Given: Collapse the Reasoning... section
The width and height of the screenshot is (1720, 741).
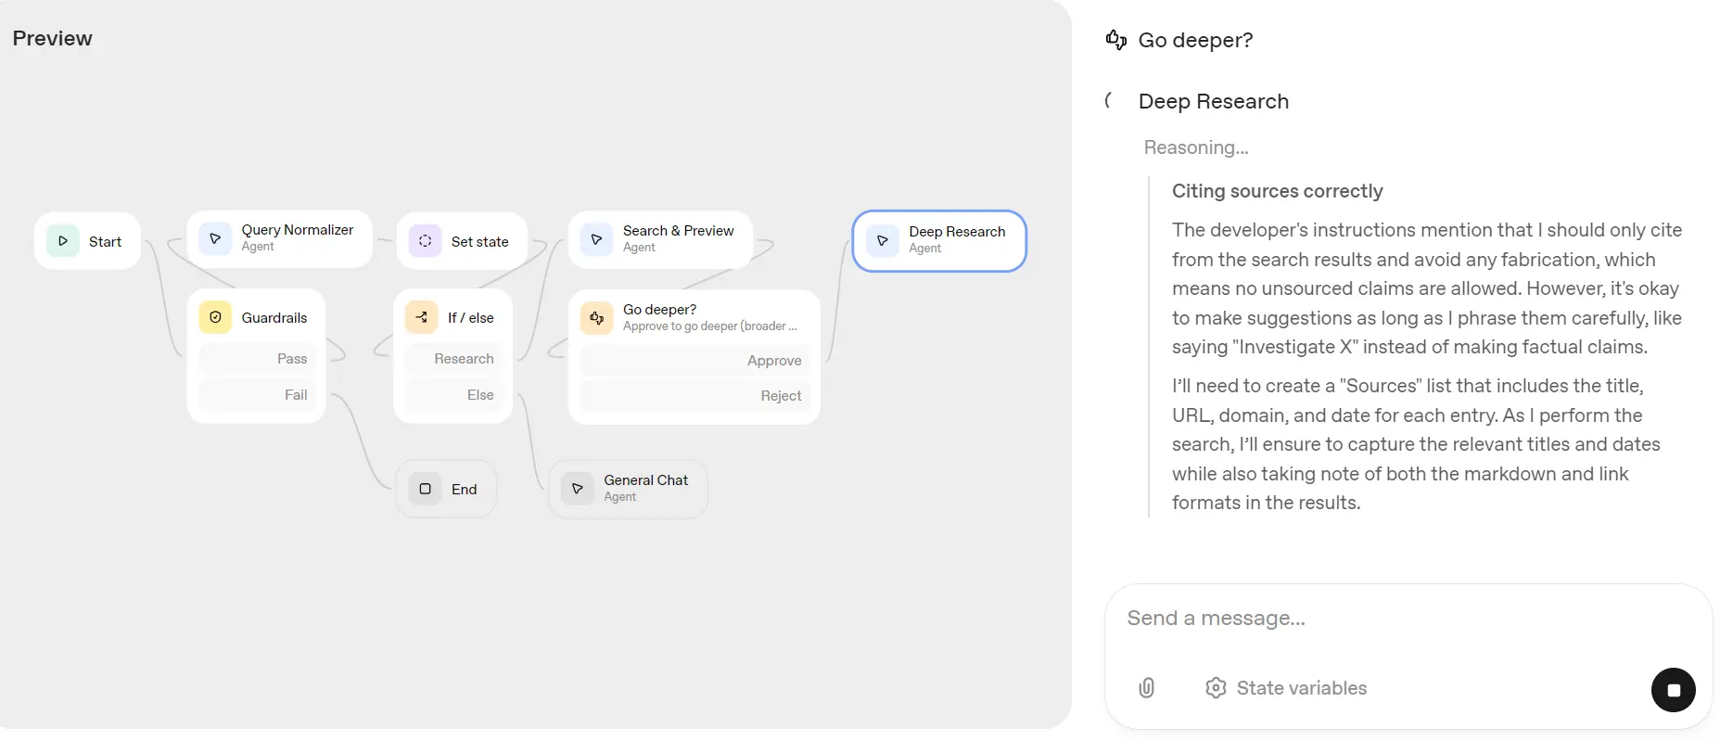Looking at the screenshot, I should pos(1196,147).
